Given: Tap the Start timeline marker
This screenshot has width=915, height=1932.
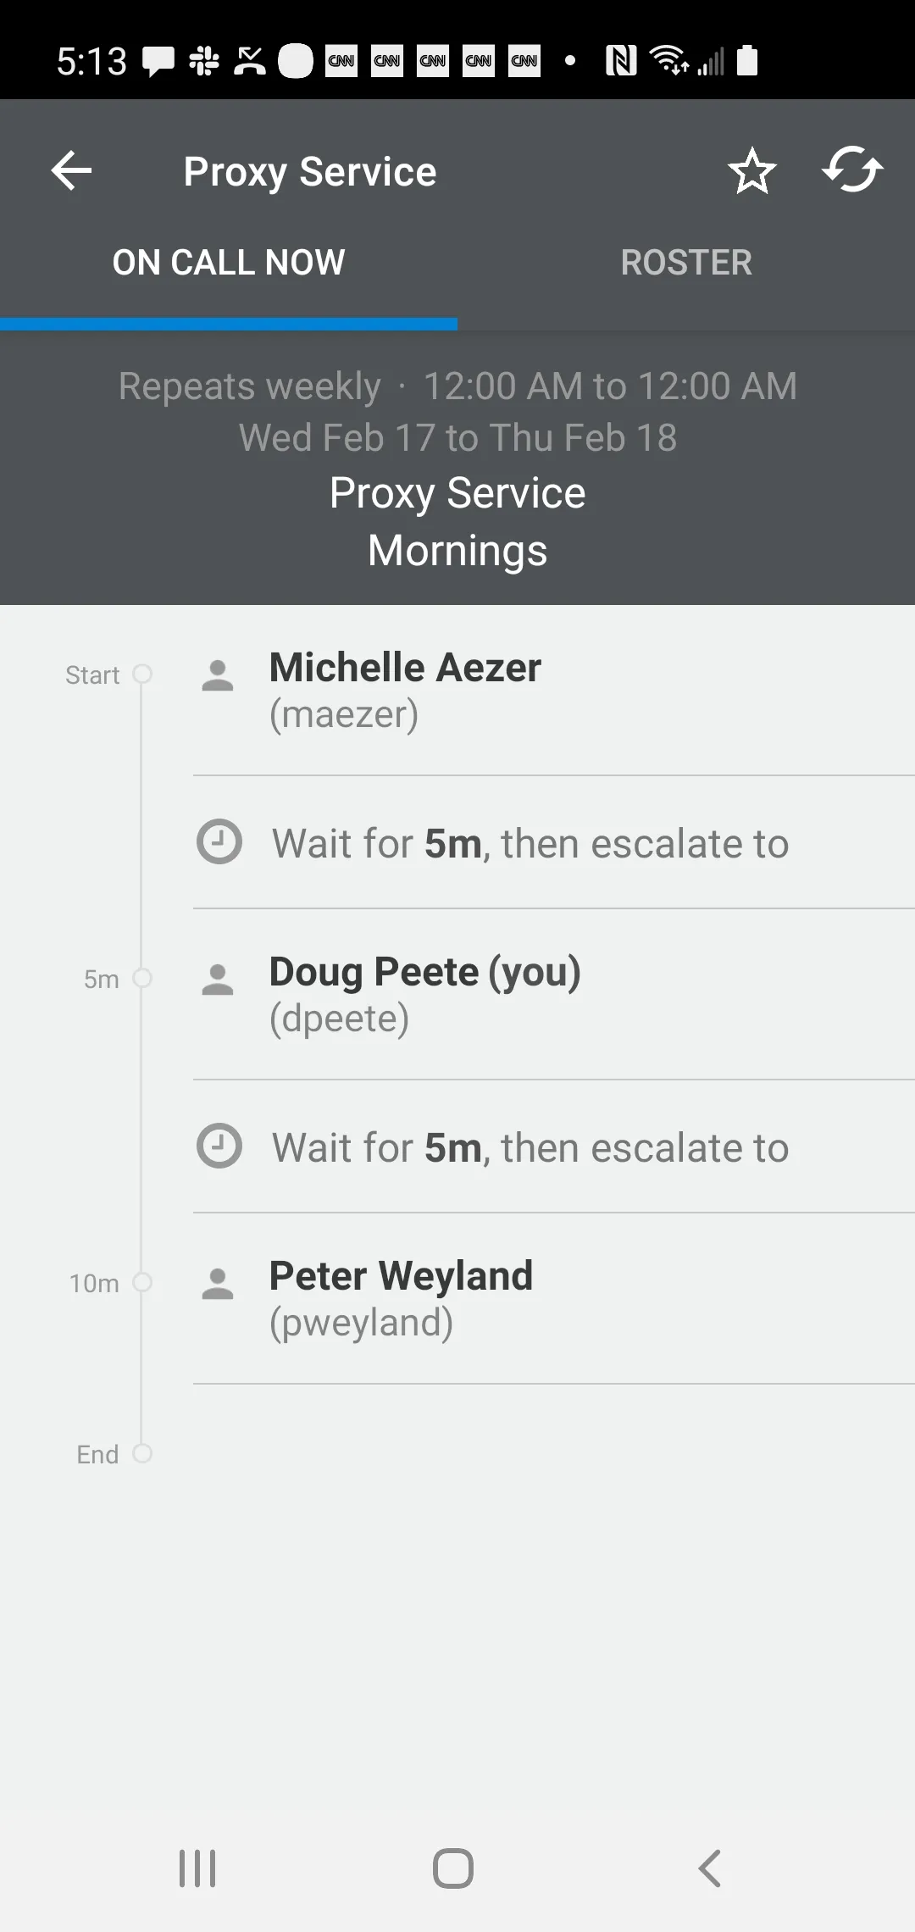Looking at the screenshot, I should 142,674.
